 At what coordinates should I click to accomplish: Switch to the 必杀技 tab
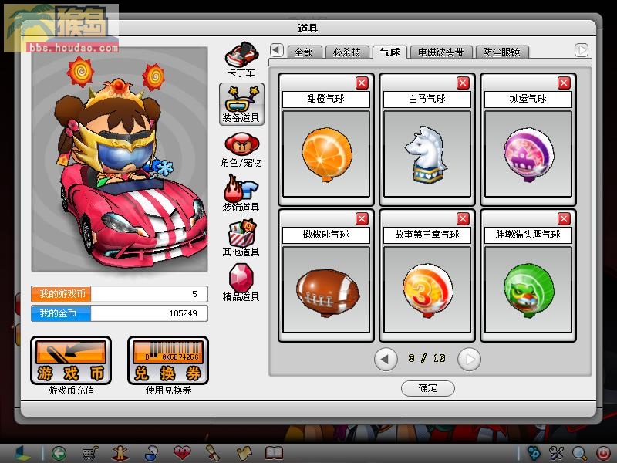346,52
